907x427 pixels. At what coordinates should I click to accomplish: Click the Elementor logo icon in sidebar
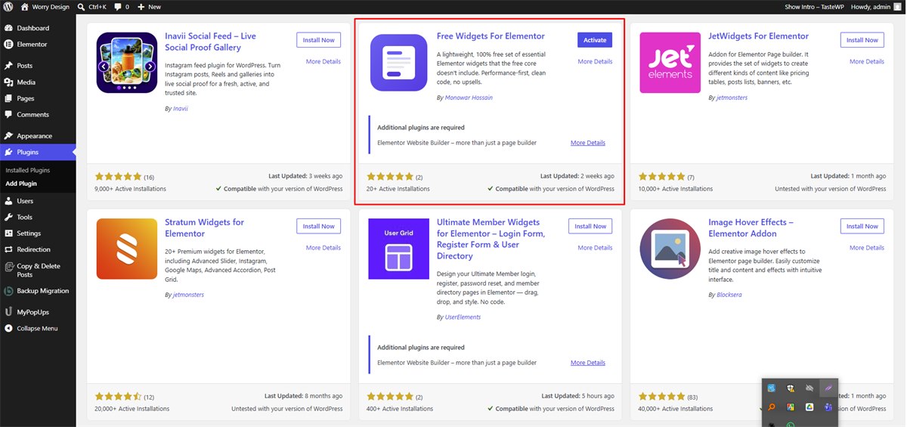click(x=8, y=44)
